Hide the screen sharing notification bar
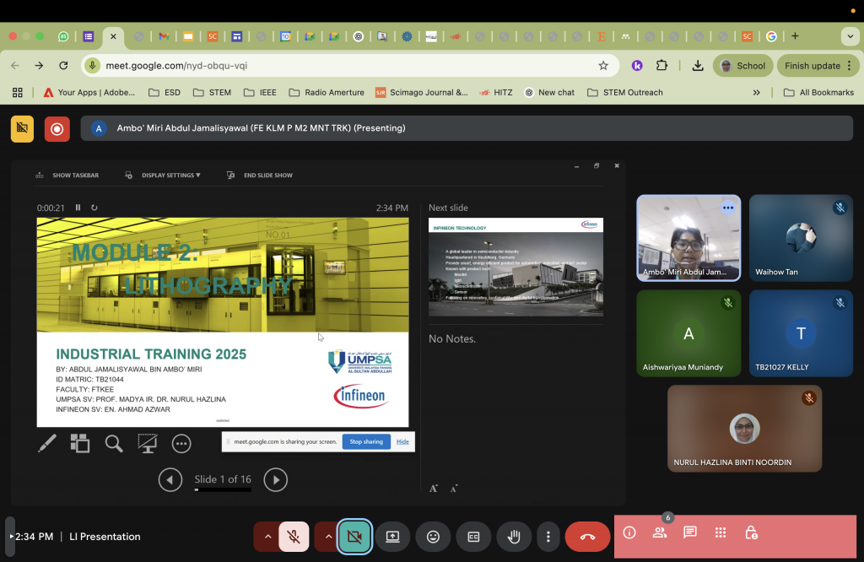Viewport: 864px width, 562px height. (402, 441)
